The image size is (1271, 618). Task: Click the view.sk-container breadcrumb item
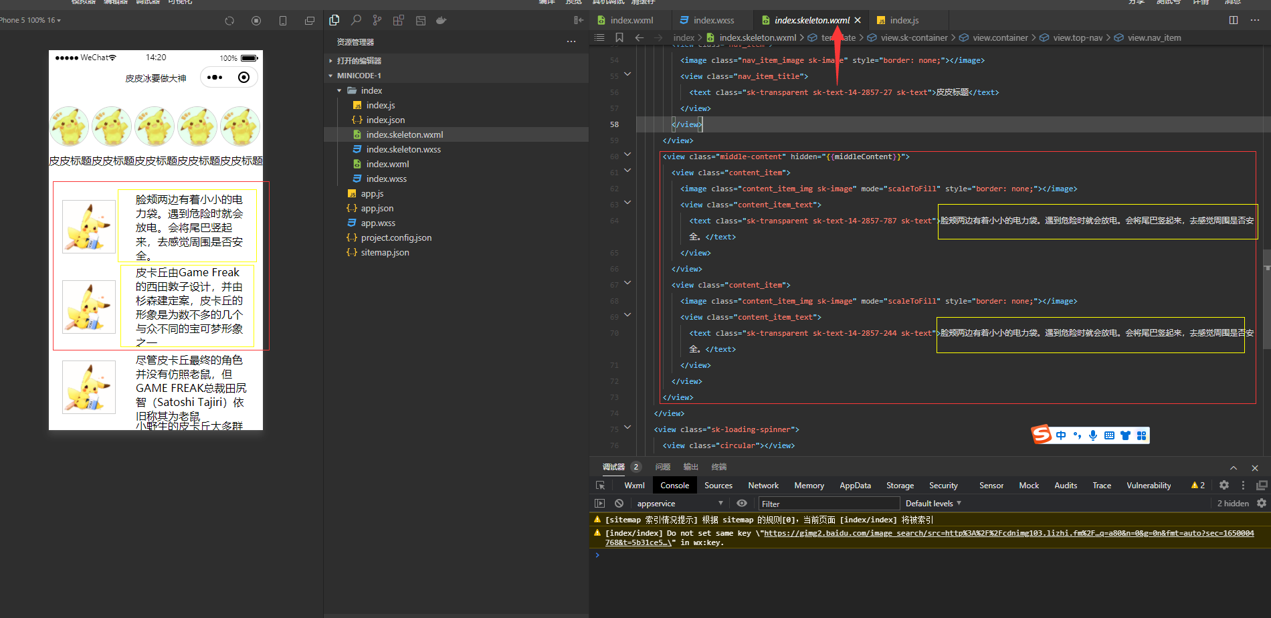pos(914,37)
